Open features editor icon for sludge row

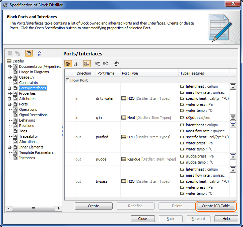coord(233,156)
